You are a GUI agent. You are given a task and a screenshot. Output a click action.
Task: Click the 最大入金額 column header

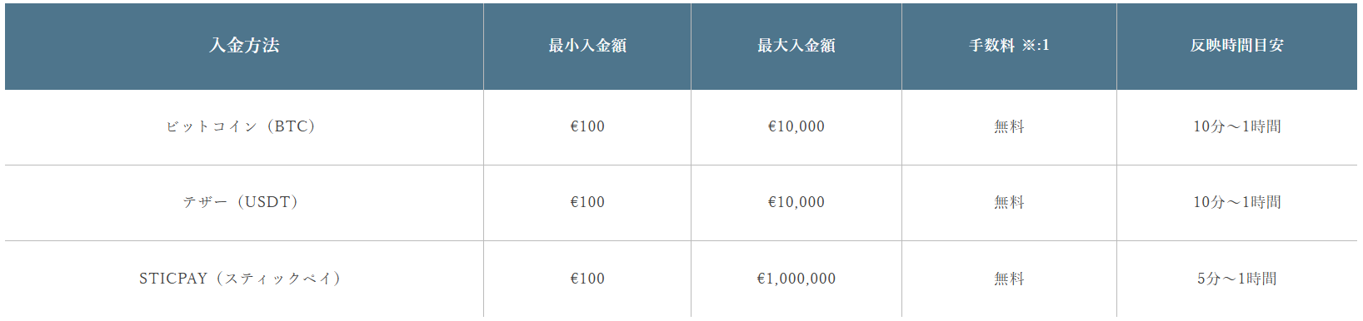[x=796, y=46]
